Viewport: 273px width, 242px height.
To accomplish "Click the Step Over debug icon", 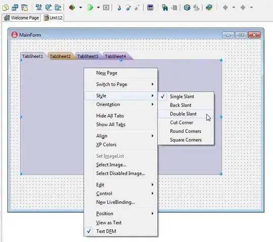I will 128,8.
